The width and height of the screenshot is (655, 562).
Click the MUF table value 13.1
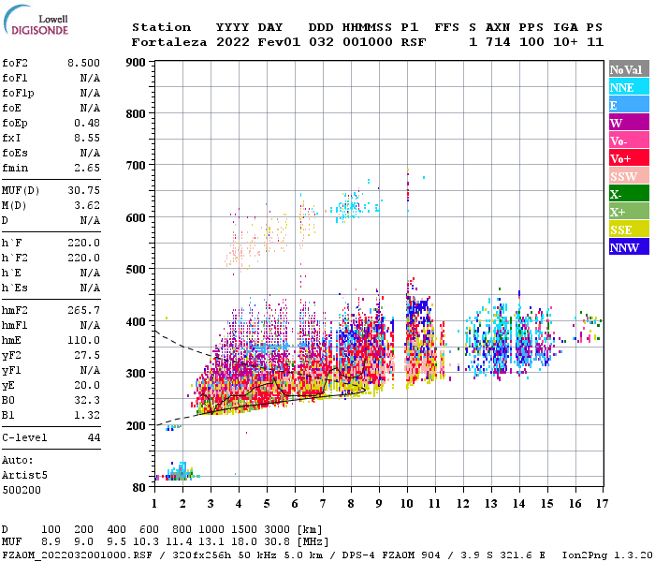pyautogui.click(x=211, y=542)
